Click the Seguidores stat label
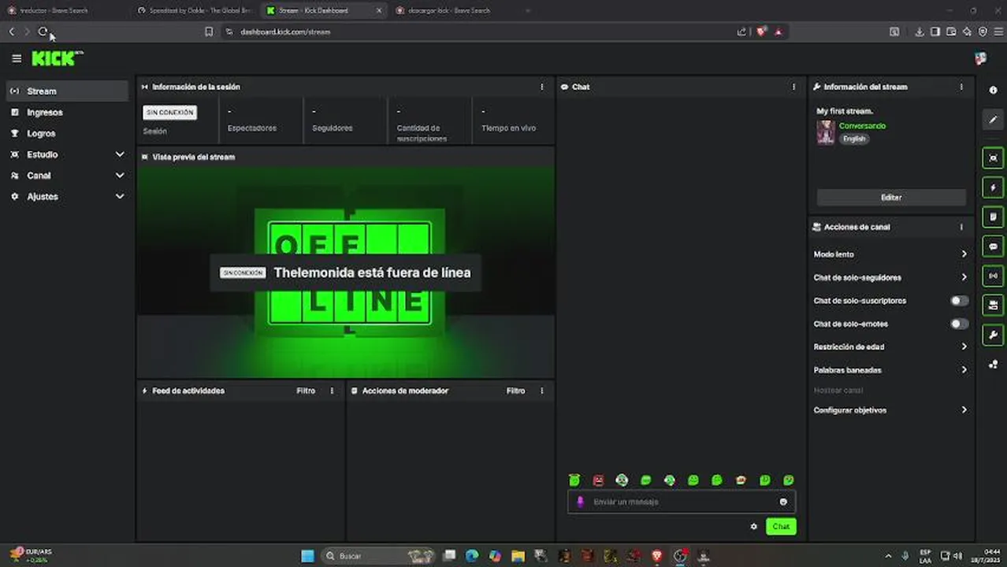Screen dimensions: 1007x567 [333, 128]
